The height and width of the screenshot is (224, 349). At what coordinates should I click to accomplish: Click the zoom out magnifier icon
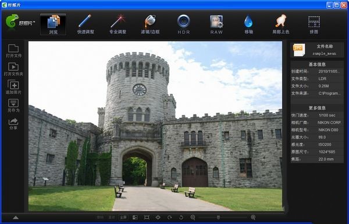click(193, 218)
